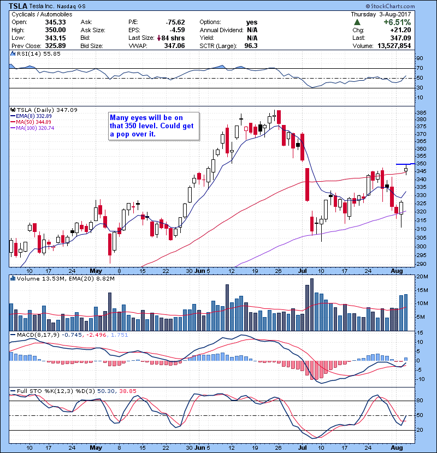Click the Last Size 84 shrs value
This screenshot has height=453, width=437.
point(173,38)
